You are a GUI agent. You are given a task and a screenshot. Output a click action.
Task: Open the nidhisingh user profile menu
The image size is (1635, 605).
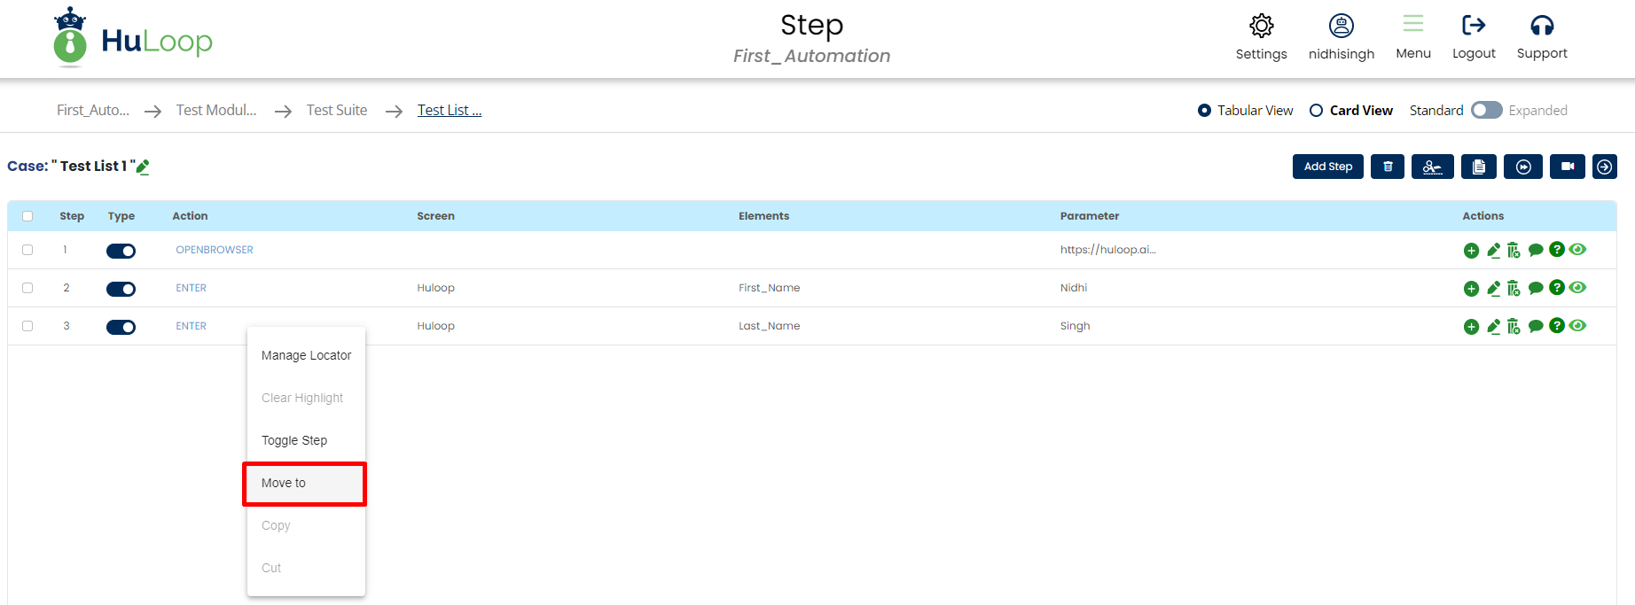[x=1341, y=26]
